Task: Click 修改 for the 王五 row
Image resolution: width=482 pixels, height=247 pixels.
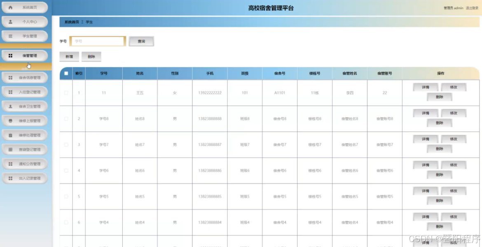Action: (454, 87)
